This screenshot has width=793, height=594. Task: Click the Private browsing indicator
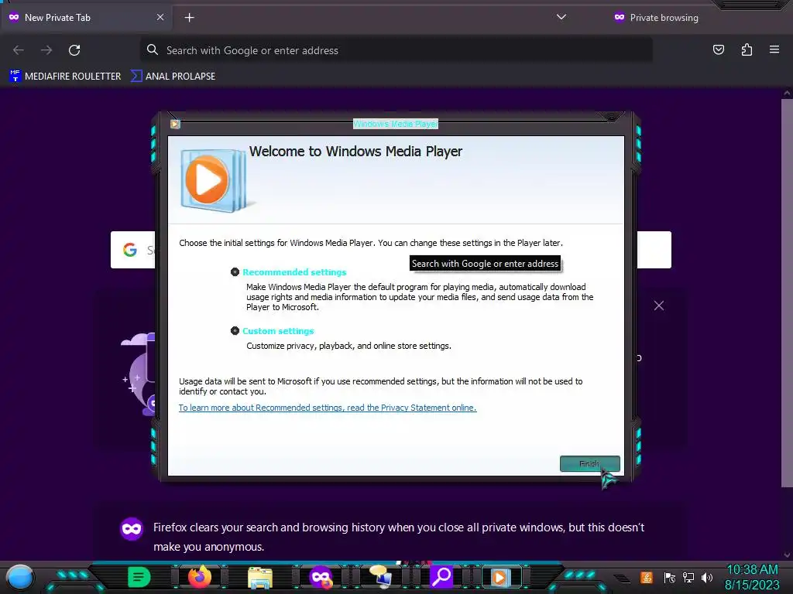(x=656, y=18)
